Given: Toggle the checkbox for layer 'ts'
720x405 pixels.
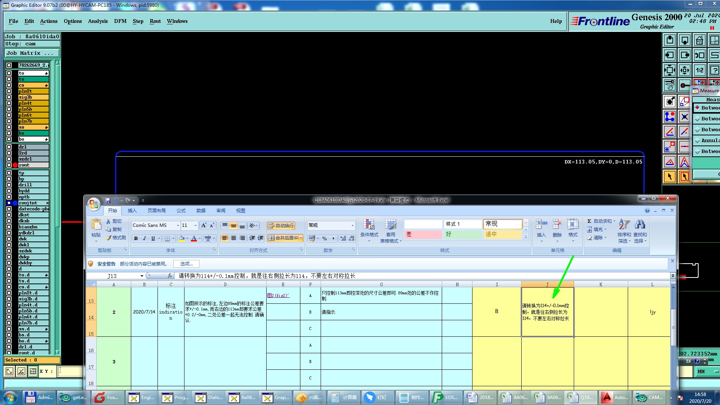Looking at the screenshot, I should 9,79.
